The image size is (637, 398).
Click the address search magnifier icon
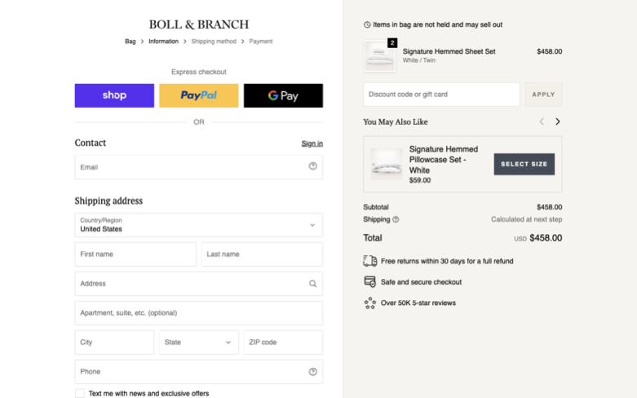[x=312, y=284]
